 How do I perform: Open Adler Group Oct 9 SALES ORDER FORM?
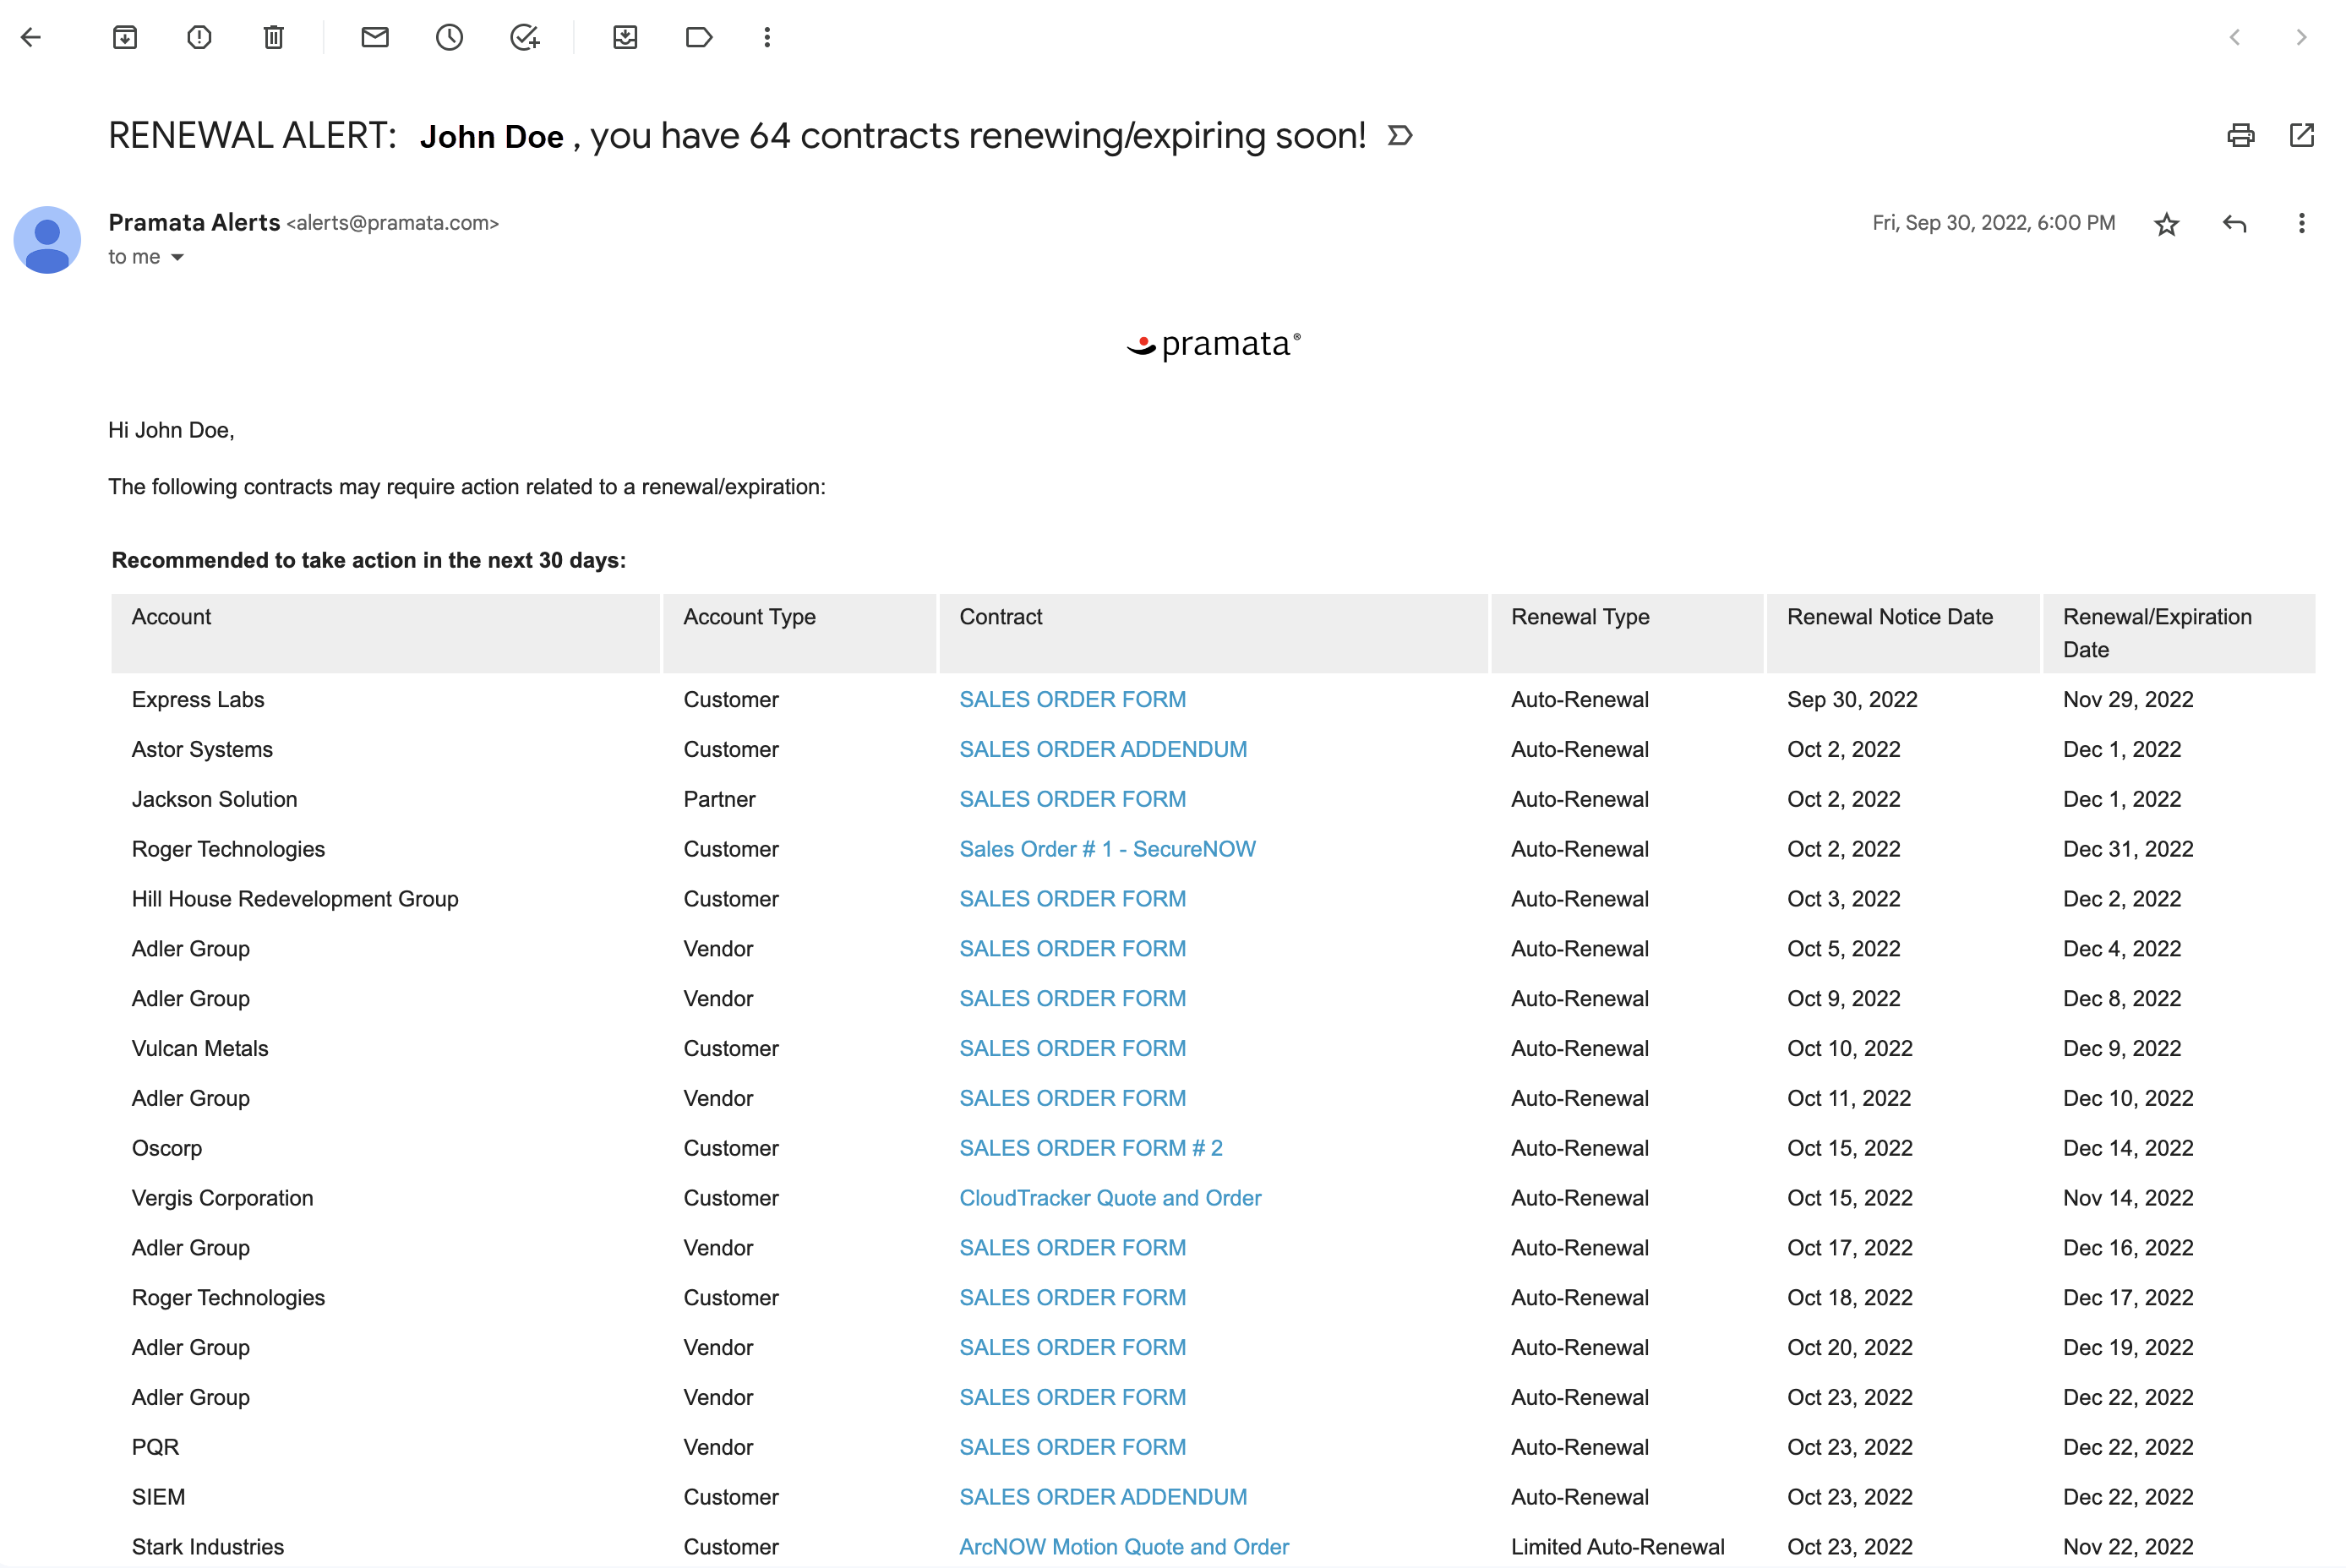click(x=1072, y=999)
